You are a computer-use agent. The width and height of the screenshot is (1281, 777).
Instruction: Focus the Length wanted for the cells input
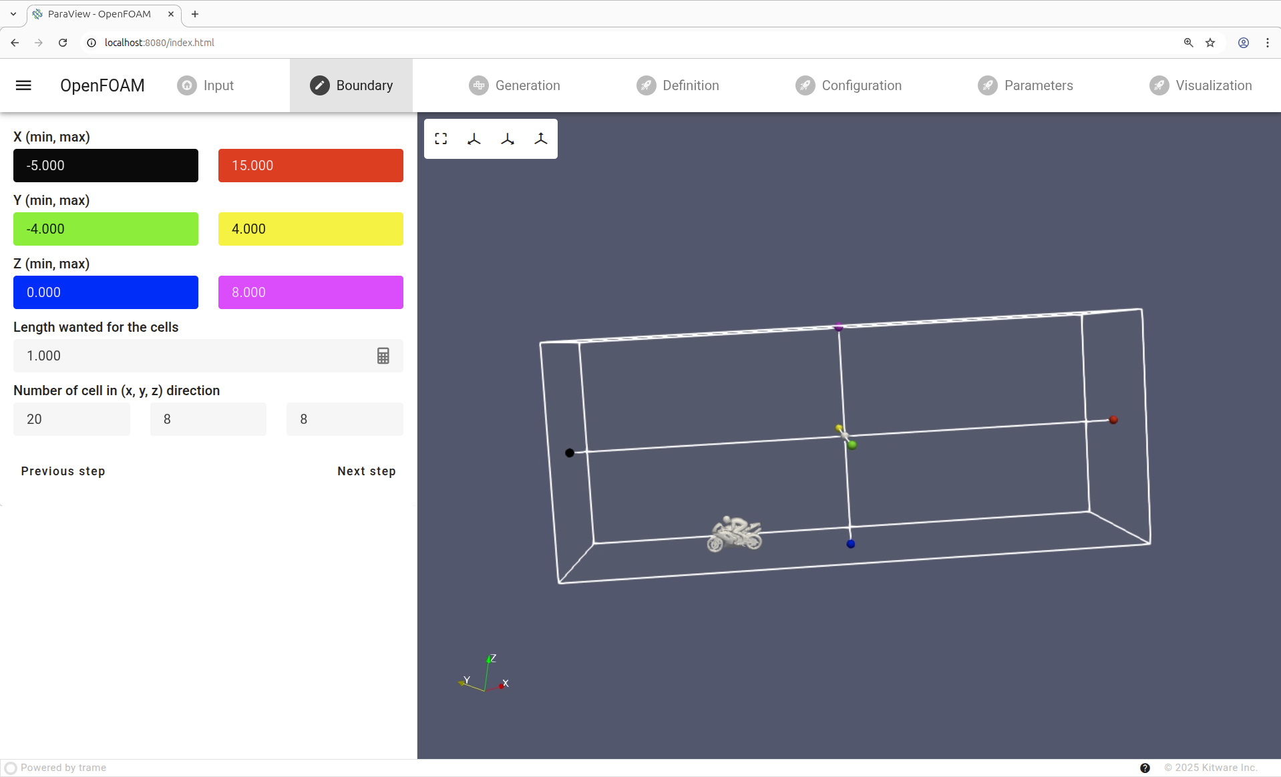point(194,356)
